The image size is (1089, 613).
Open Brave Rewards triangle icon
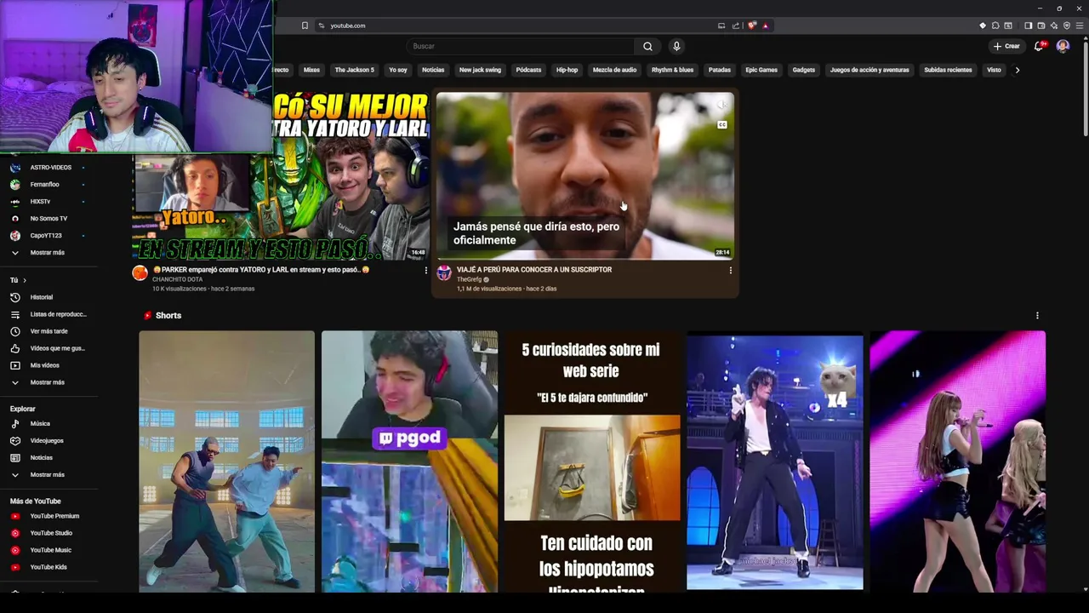click(x=765, y=26)
